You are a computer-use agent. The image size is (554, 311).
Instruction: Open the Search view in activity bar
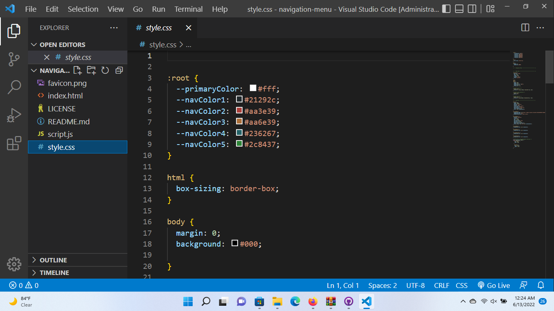[14, 87]
